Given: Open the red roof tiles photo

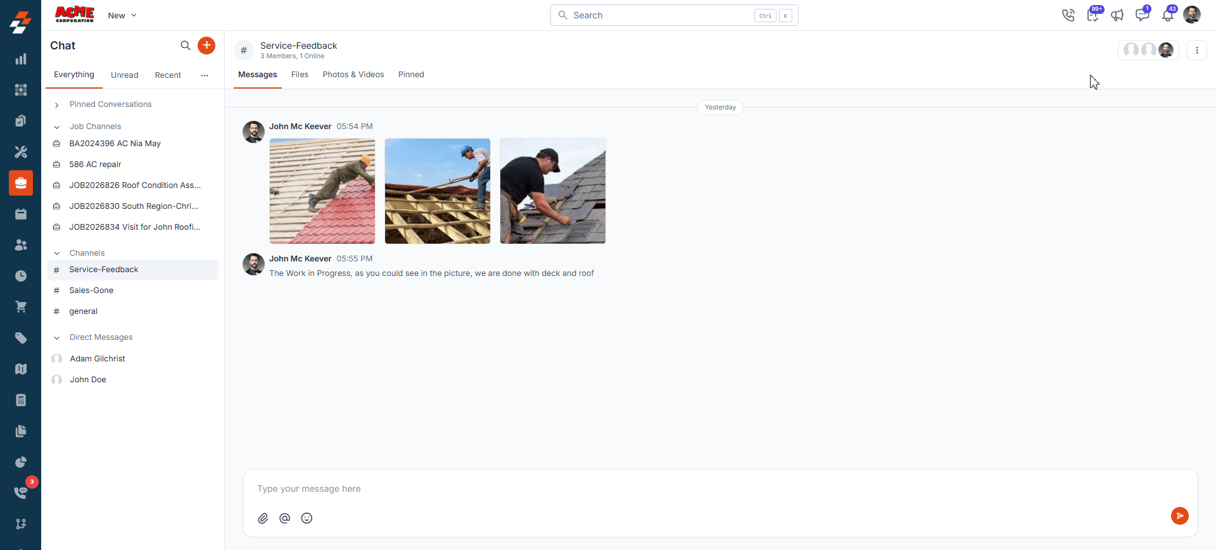Looking at the screenshot, I should [x=322, y=191].
